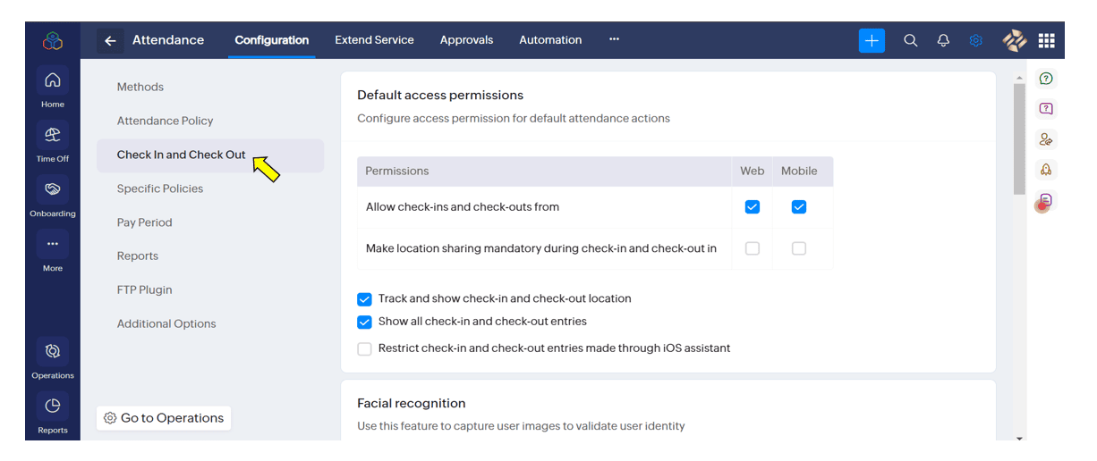Enable Mobile mandatory location sharing checkbox
The height and width of the screenshot is (461, 1097).
click(799, 248)
